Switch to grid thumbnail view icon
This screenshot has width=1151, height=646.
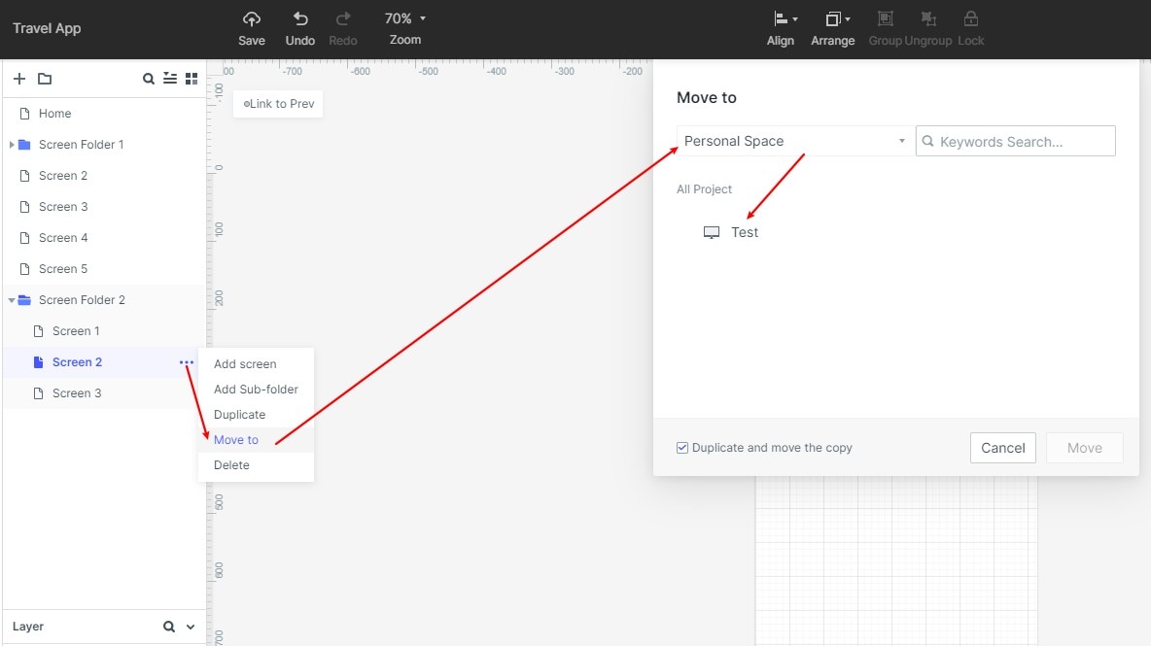click(x=192, y=79)
